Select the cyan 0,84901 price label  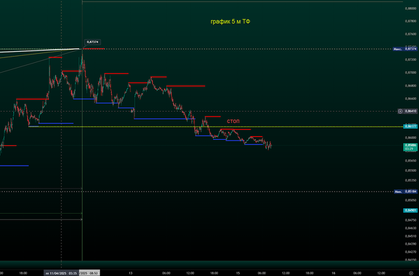[410, 210]
